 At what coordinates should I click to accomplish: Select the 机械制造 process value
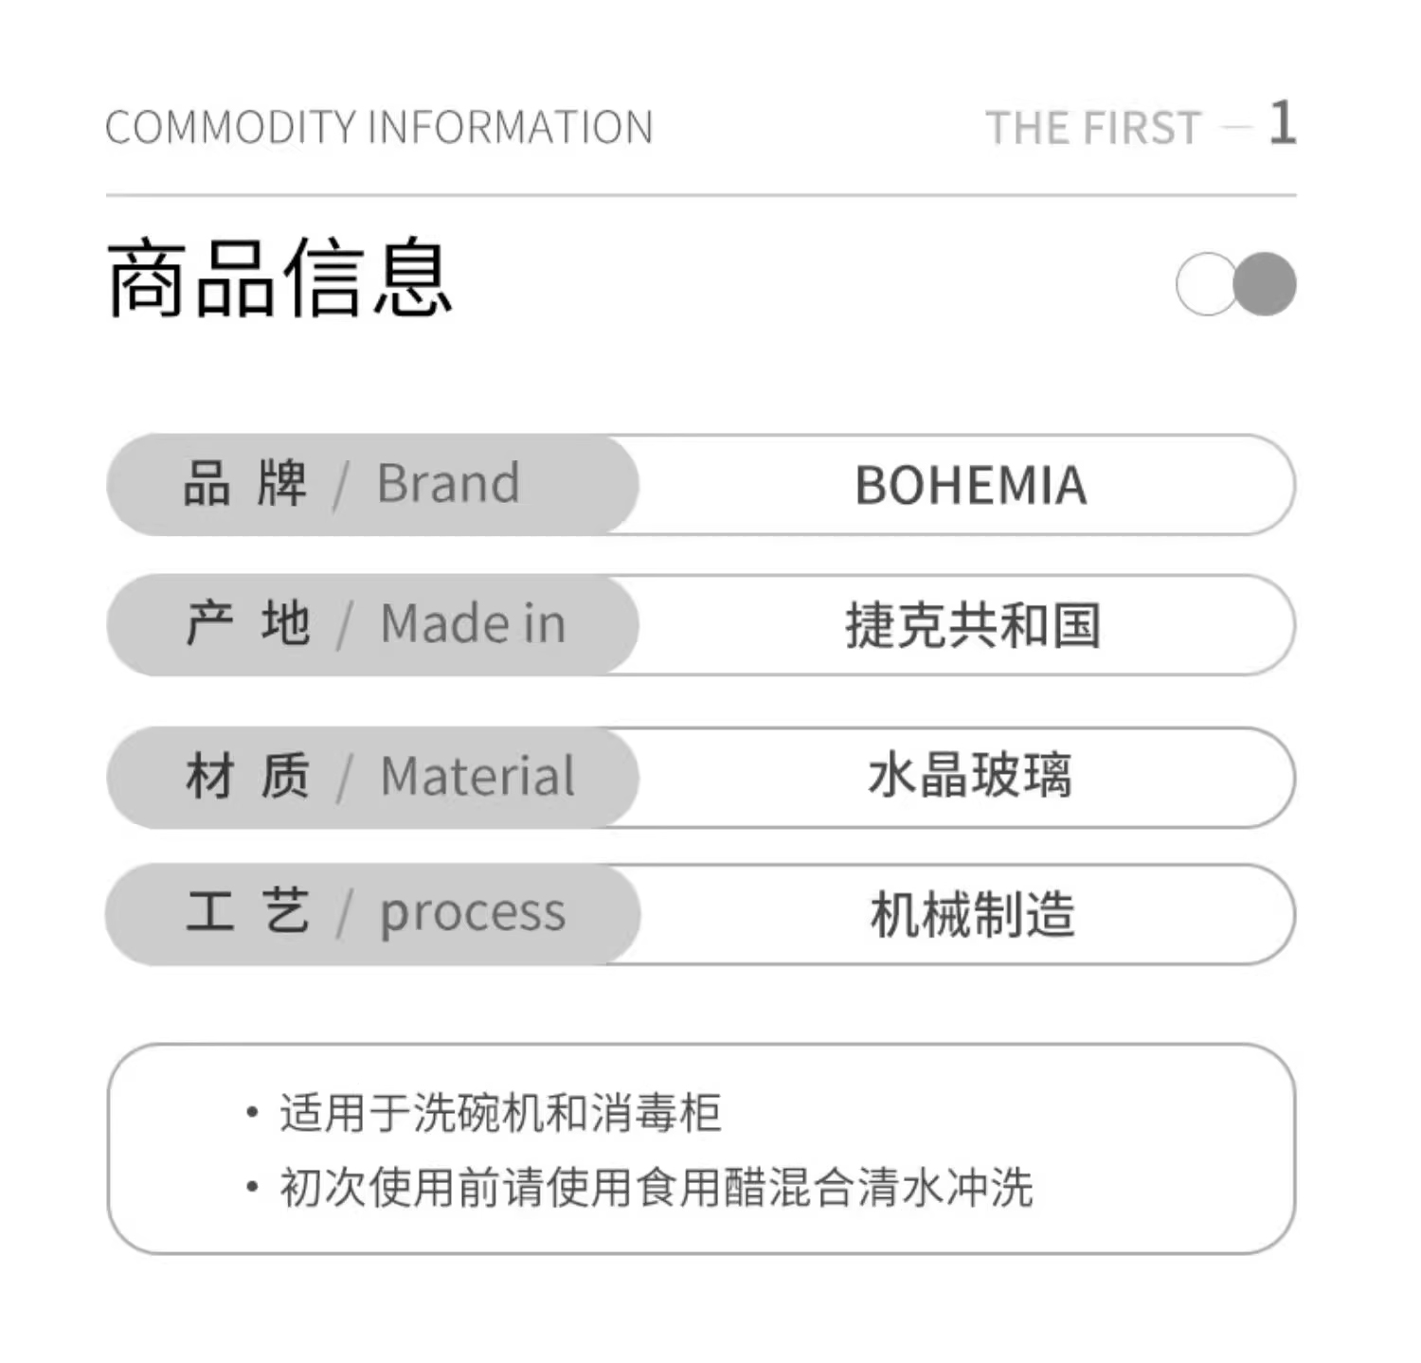[972, 915]
